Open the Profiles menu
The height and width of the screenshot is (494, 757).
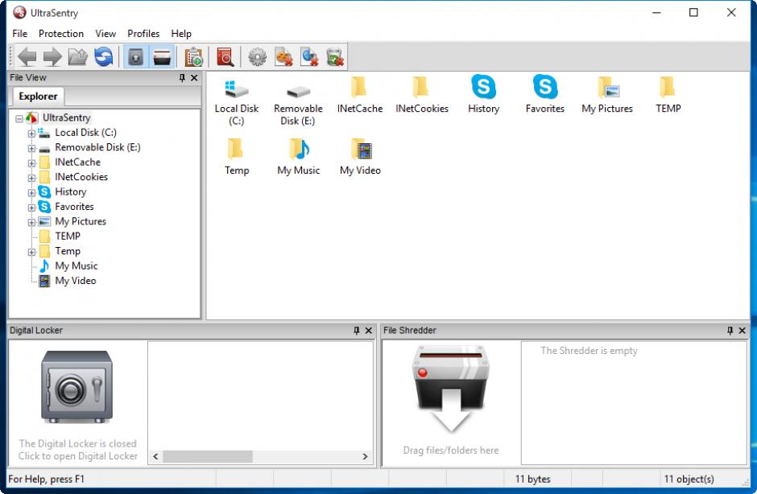[143, 34]
